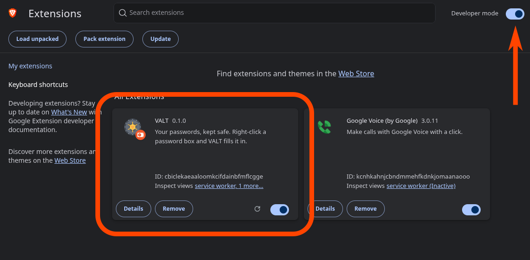Open sidebar Web Store link
This screenshot has height=260, width=530.
(x=70, y=160)
